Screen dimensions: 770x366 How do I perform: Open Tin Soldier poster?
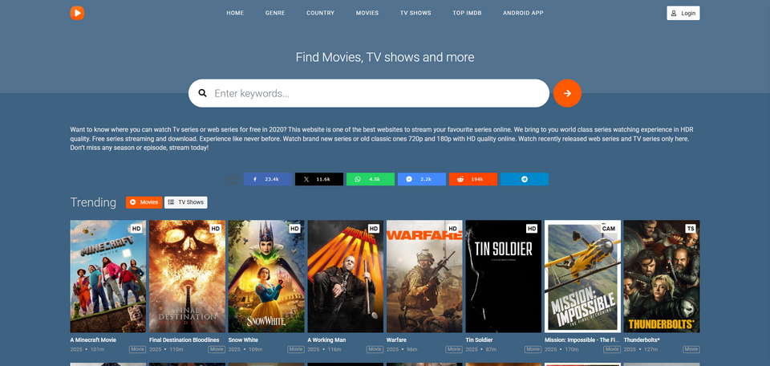pos(504,276)
